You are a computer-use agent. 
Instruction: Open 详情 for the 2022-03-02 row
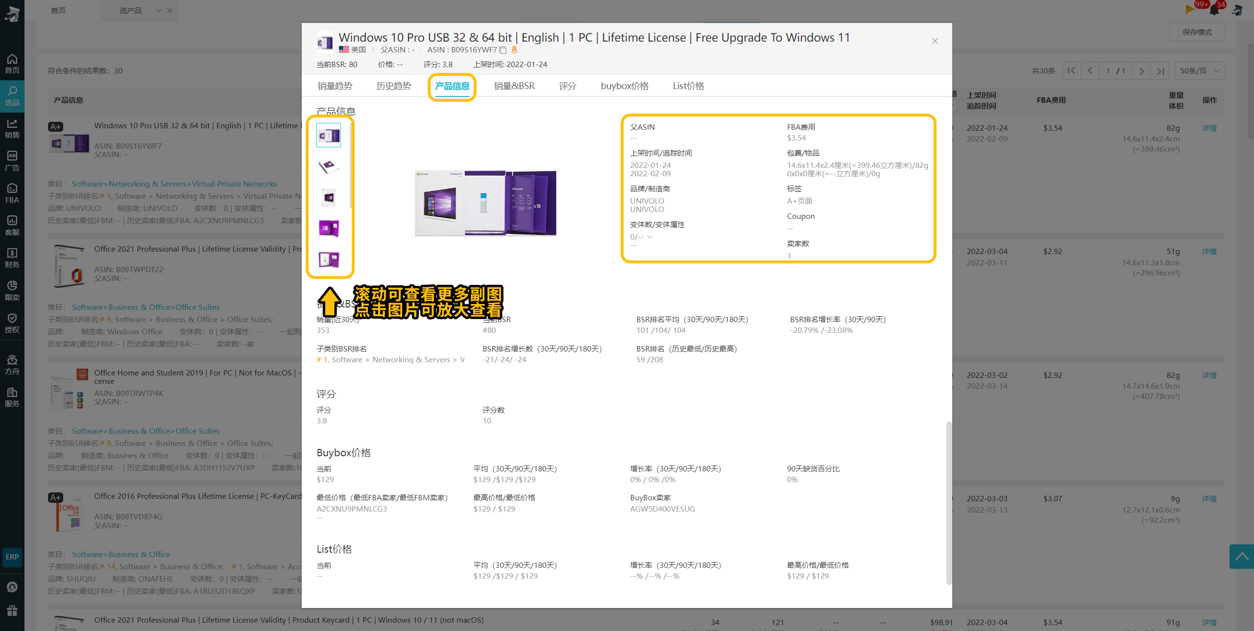pos(1209,375)
